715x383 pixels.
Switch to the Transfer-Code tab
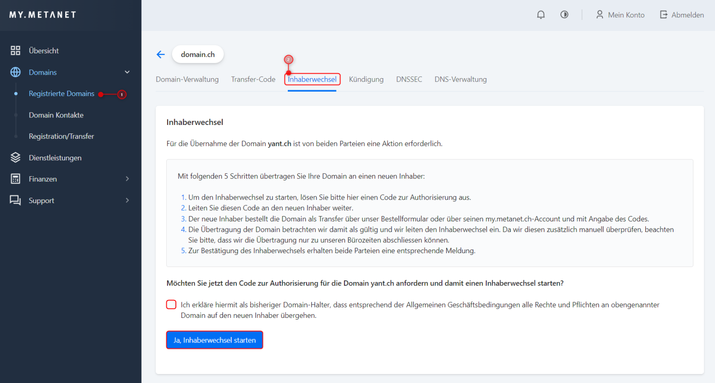tap(253, 79)
